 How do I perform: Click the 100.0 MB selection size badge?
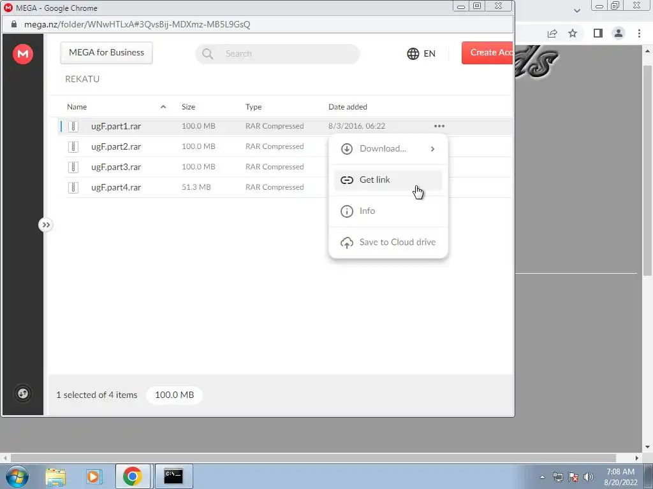[175, 395]
